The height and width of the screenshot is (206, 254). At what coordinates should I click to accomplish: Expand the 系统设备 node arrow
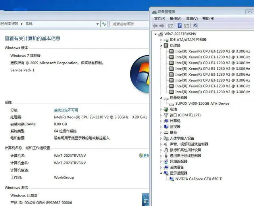pos(161,167)
